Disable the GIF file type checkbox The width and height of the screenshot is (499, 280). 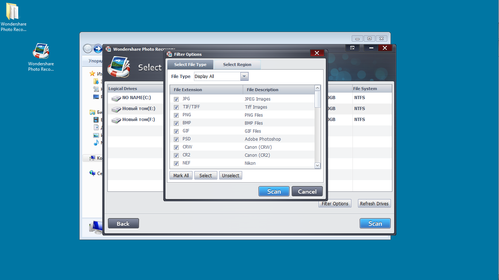(x=176, y=131)
